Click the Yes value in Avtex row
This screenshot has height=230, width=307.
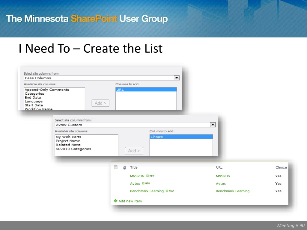[x=278, y=184]
